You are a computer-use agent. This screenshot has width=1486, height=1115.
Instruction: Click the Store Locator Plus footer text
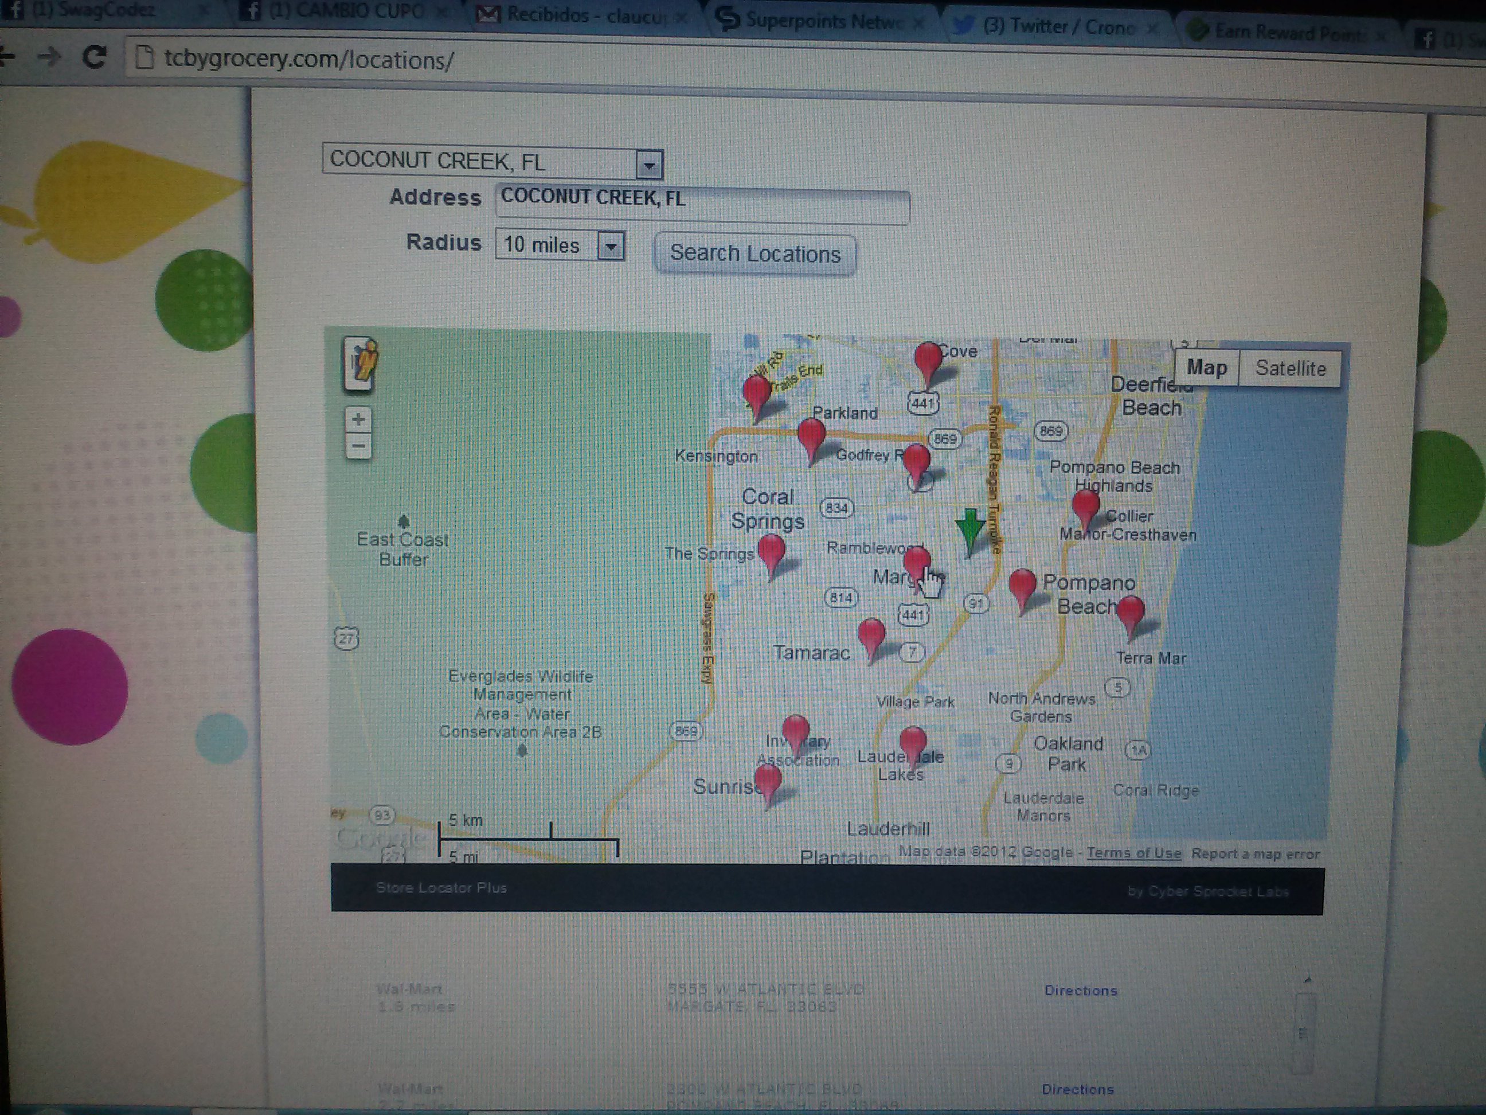click(441, 888)
